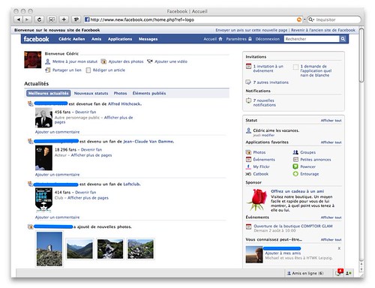375x288 pixels.
Task: Open Paramètres in the top bar
Action: click(238, 39)
